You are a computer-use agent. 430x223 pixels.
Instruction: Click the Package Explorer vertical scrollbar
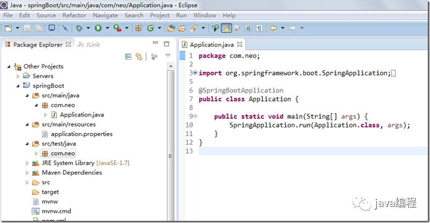coord(170,142)
